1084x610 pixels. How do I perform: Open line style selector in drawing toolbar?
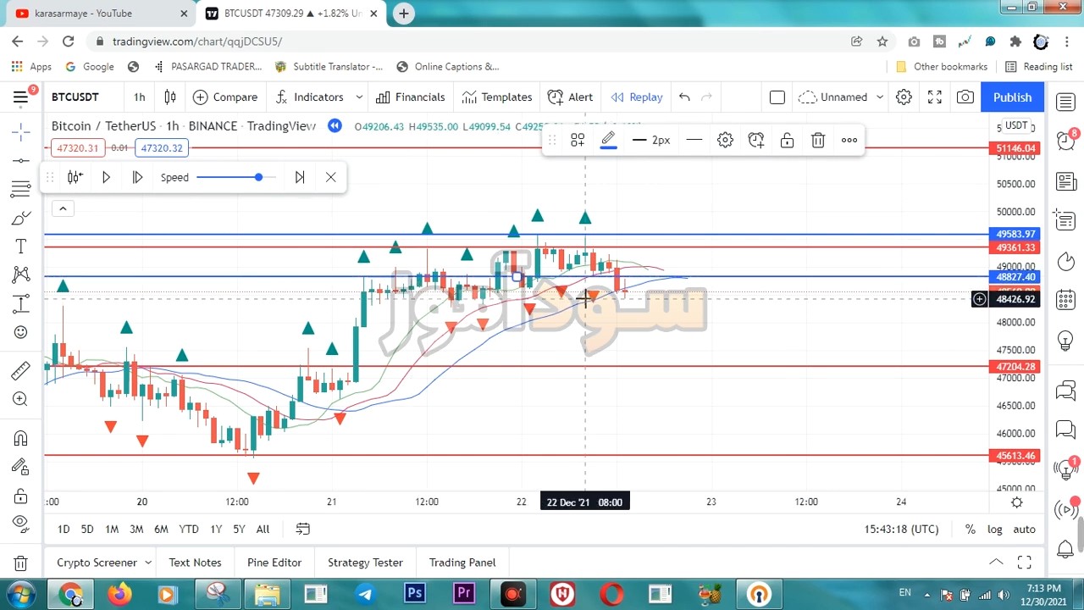[x=694, y=141]
